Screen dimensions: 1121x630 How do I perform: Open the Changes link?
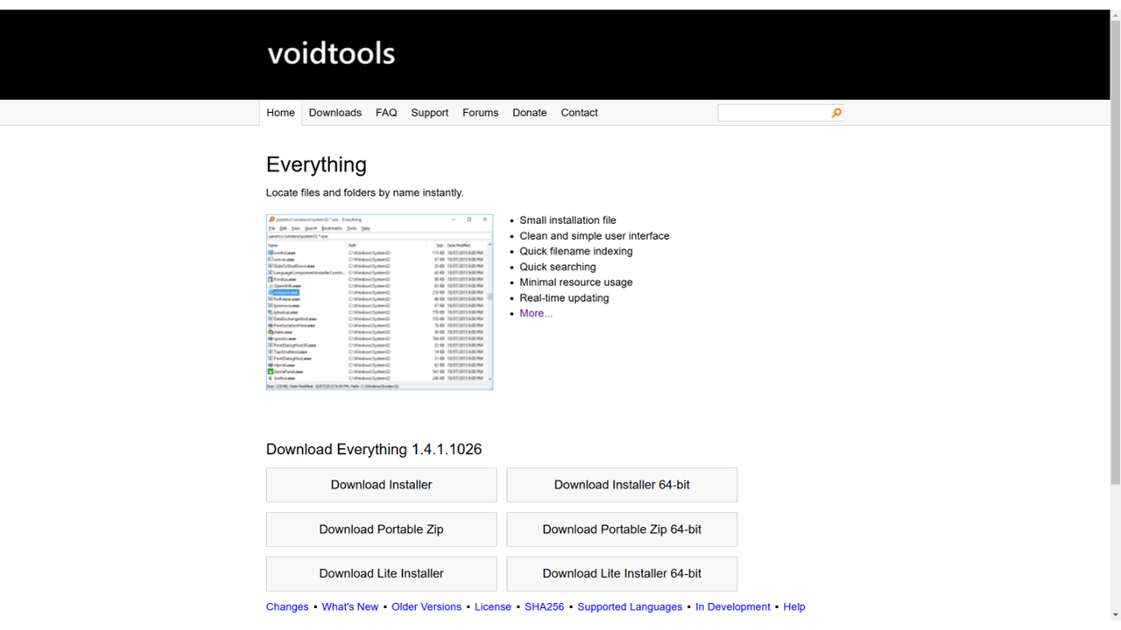tap(287, 607)
